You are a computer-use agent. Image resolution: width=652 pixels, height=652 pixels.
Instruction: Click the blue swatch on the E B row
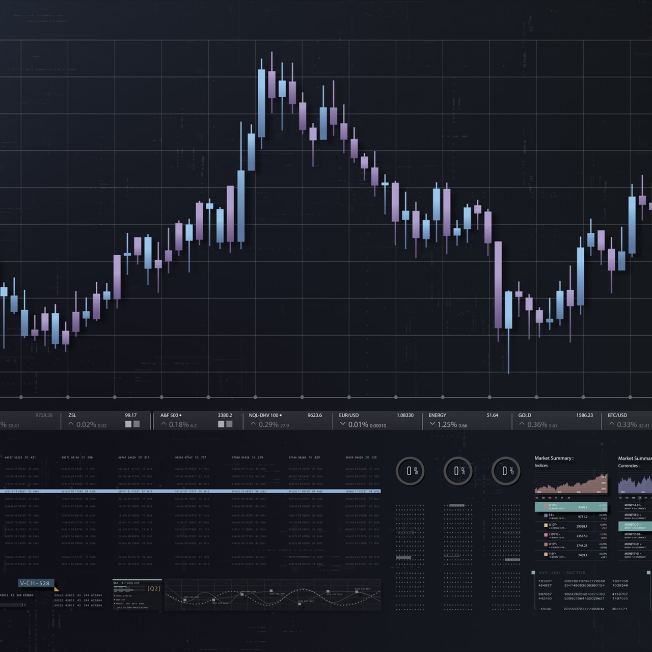click(x=546, y=515)
